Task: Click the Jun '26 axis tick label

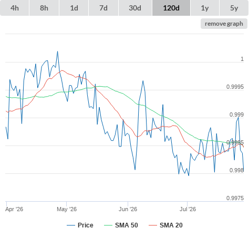Action: tap(128, 209)
